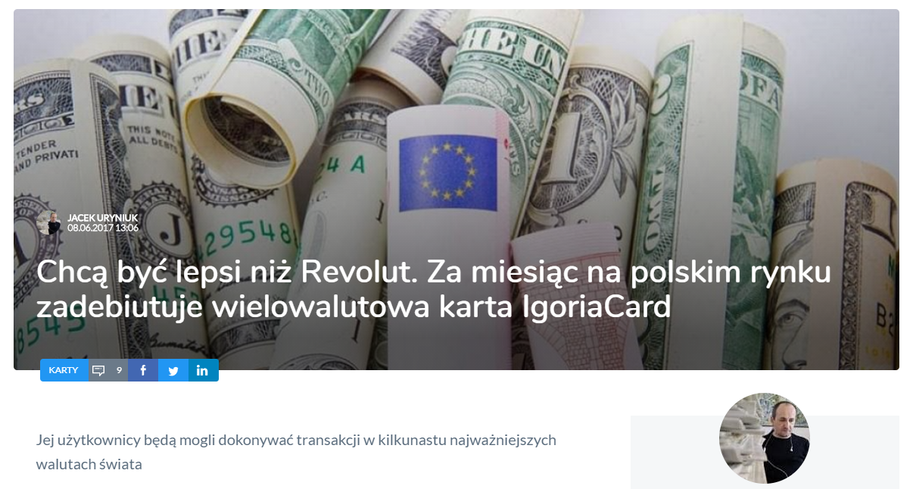Click 'walutach świata' in the lead paragraph

[x=89, y=464]
